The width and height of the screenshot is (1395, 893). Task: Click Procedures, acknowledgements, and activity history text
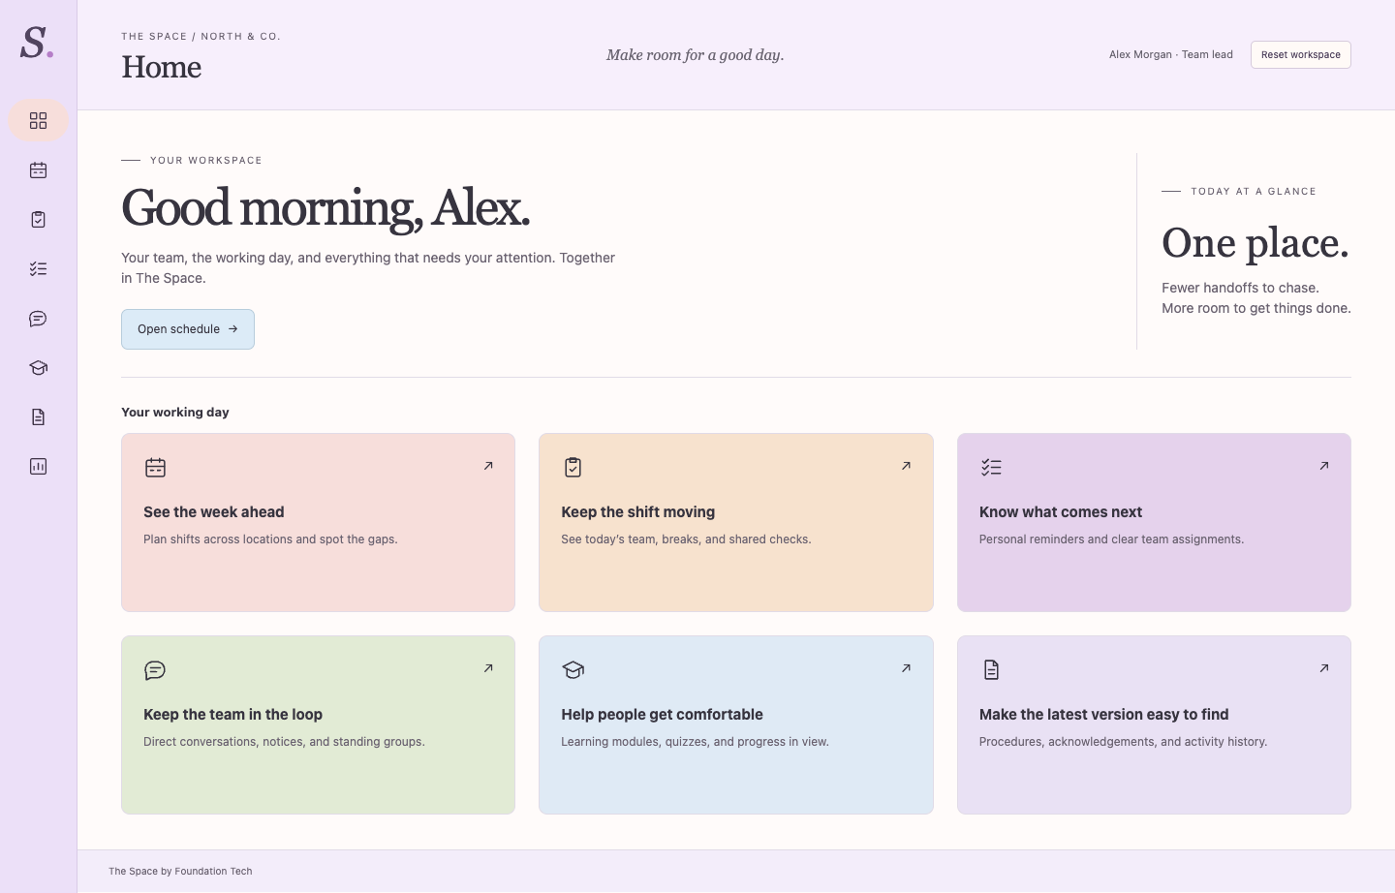click(x=1123, y=742)
